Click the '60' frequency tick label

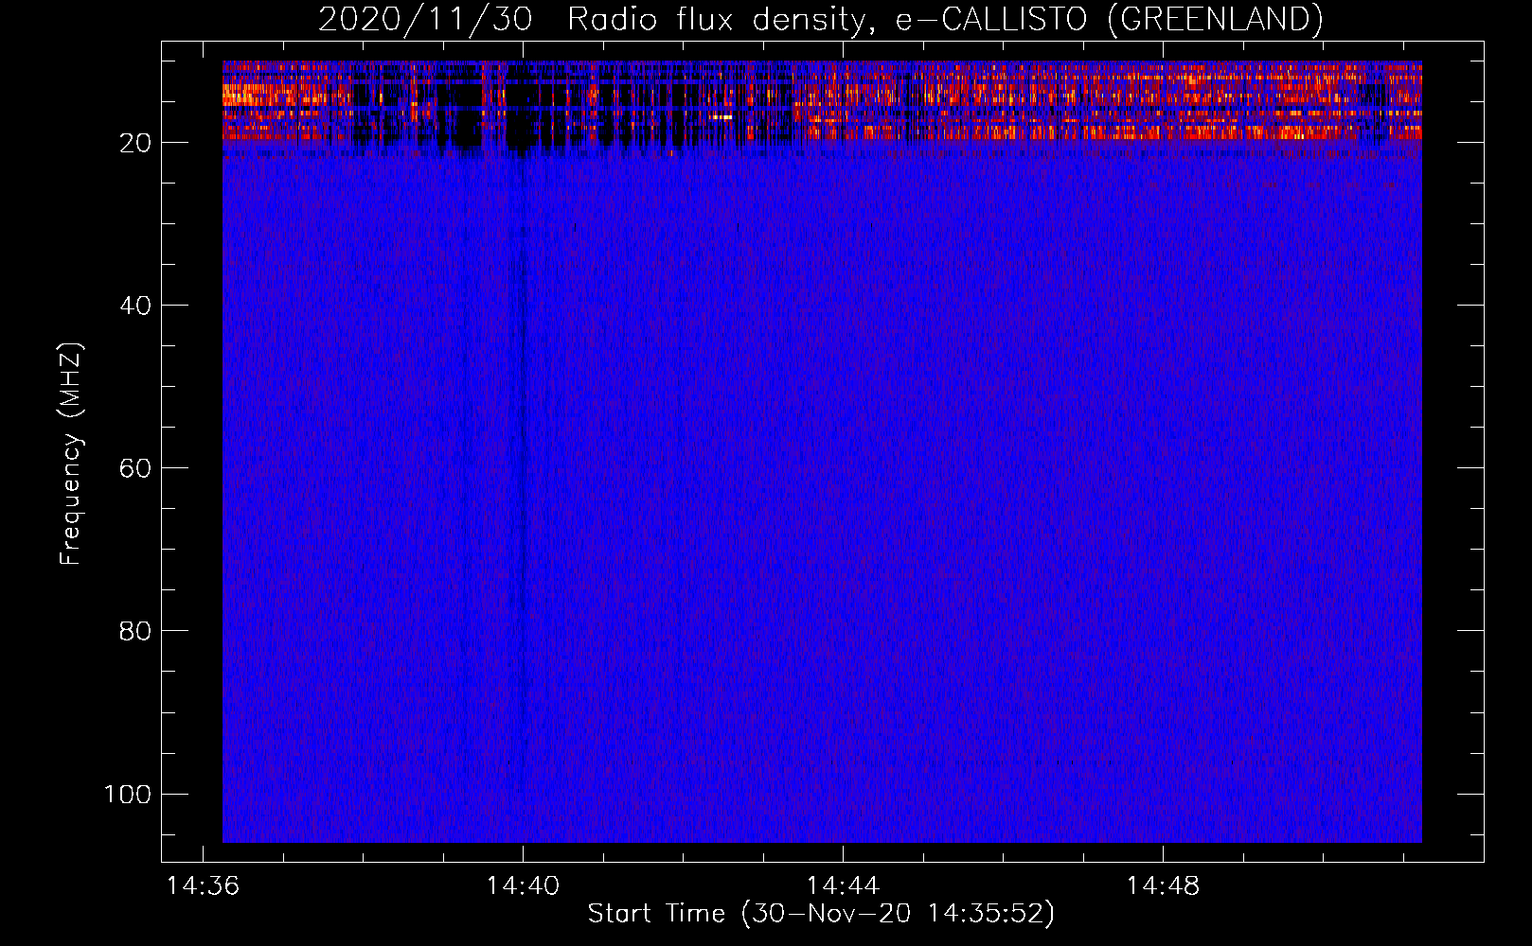coord(135,468)
